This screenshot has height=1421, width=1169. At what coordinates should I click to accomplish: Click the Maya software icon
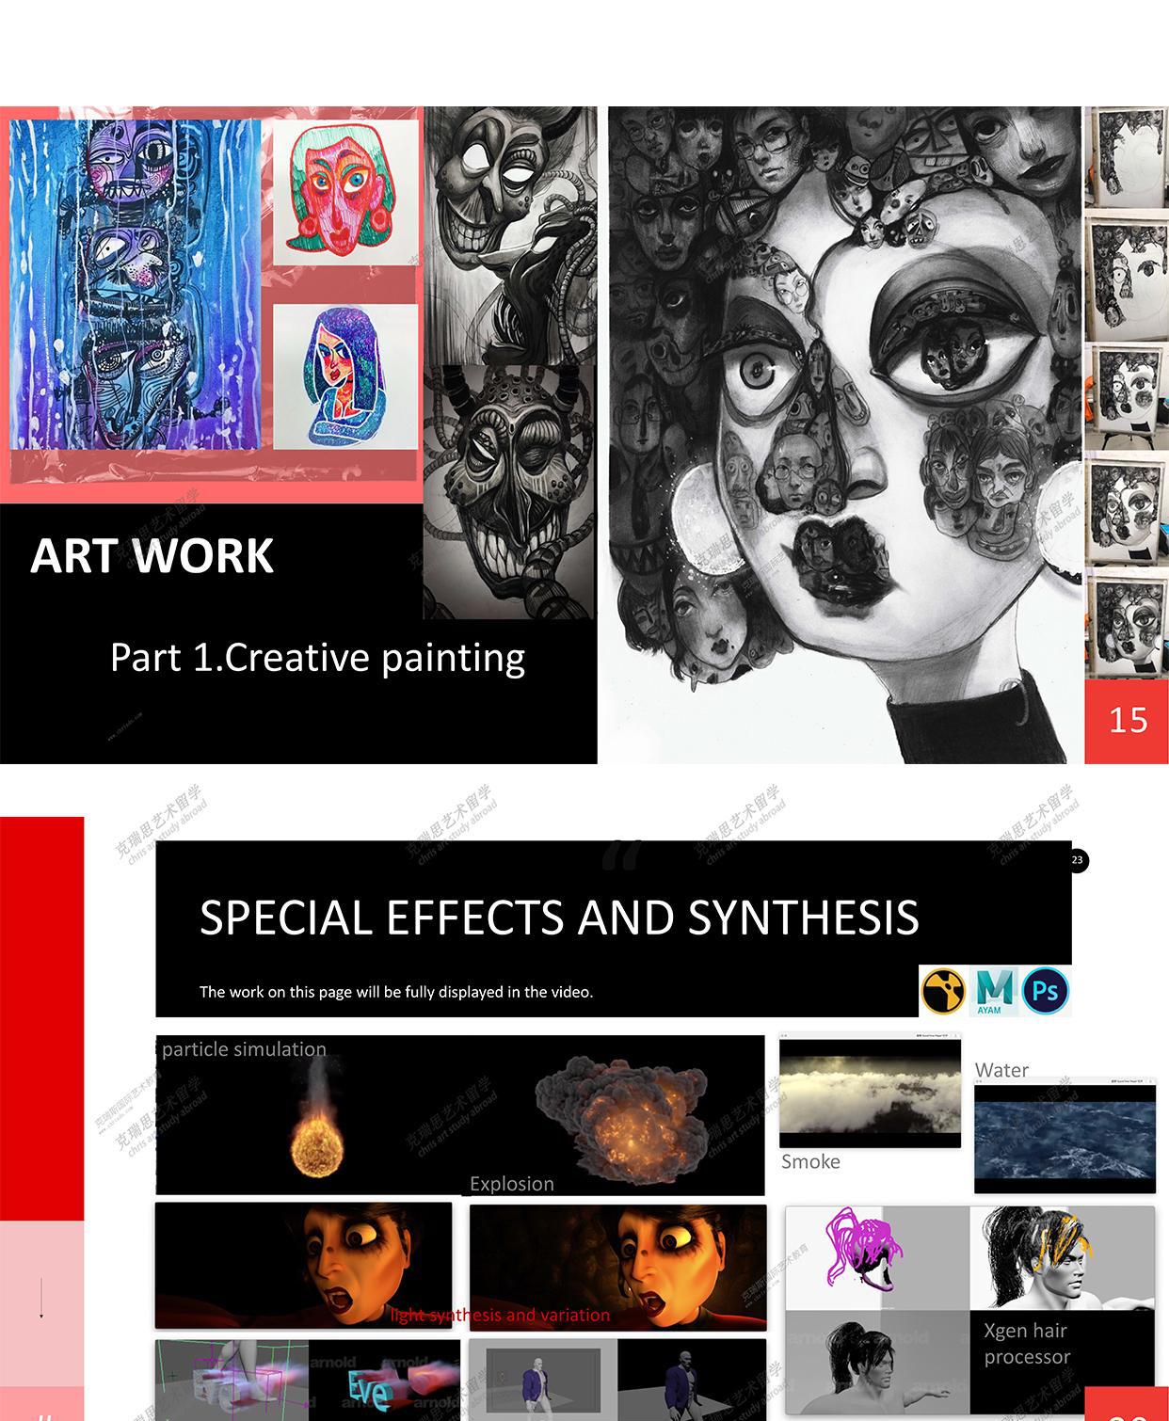994,991
